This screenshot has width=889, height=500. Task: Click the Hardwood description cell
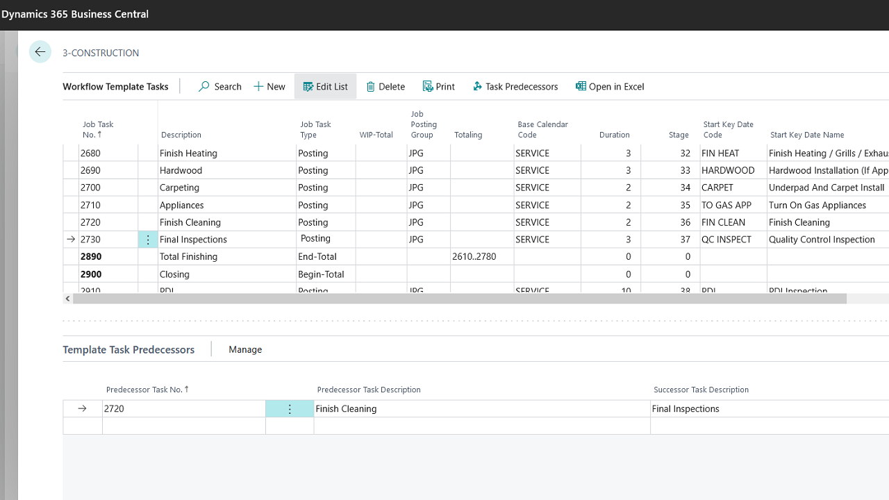click(x=226, y=171)
